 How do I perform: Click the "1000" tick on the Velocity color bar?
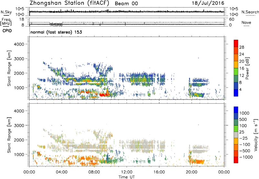click(x=244, y=113)
